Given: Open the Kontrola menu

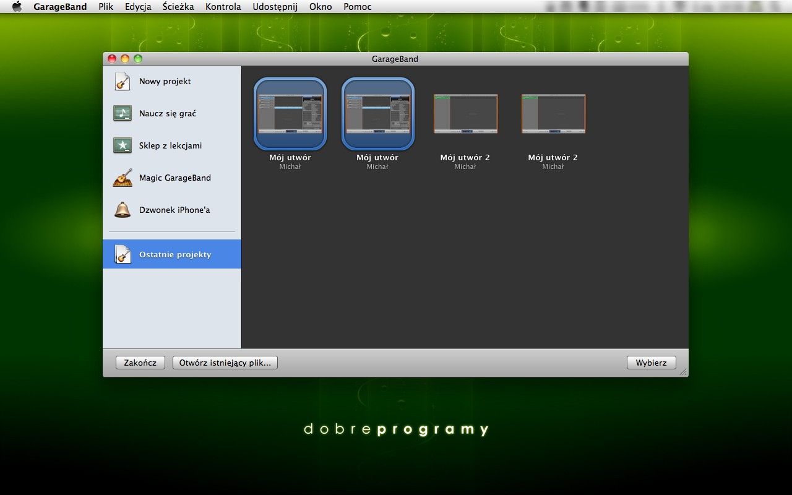Looking at the screenshot, I should point(223,7).
